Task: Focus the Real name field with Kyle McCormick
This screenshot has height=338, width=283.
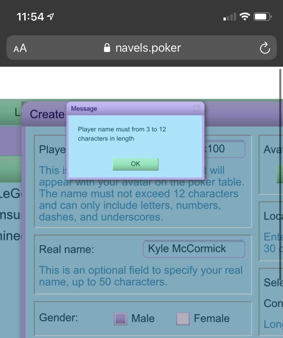Action: coord(194,249)
